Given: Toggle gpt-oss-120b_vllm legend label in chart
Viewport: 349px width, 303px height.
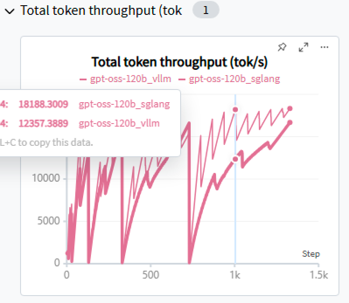Looking at the screenshot, I should [x=130, y=79].
